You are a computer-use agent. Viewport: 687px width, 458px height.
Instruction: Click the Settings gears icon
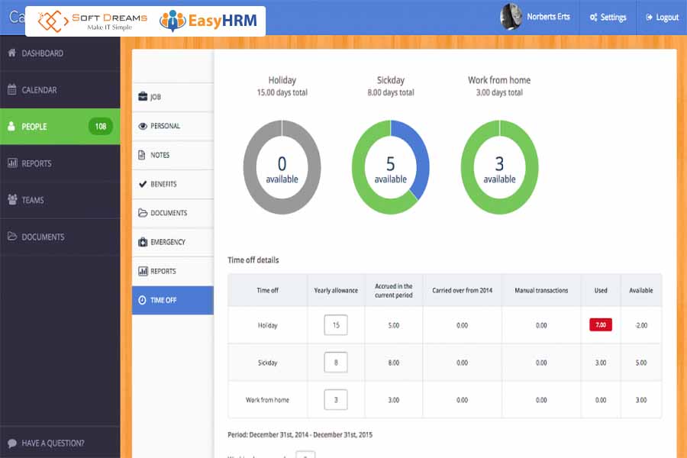click(x=594, y=18)
